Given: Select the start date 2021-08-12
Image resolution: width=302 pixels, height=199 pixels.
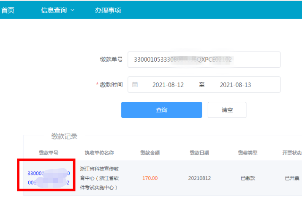Looking at the screenshot, I should pyautogui.click(x=168, y=85).
